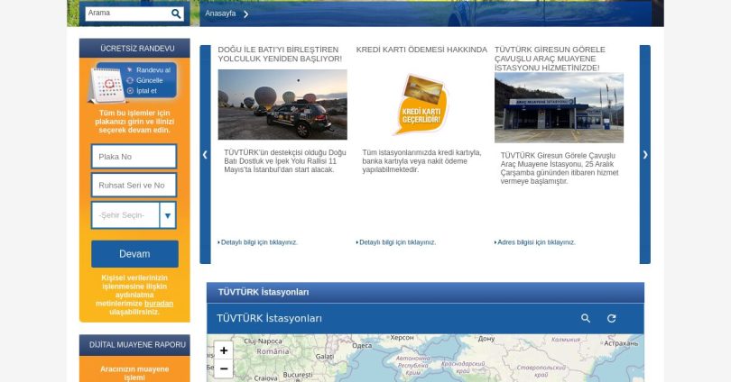
Task: Open the Görele inspection station photo
Action: click(559, 107)
